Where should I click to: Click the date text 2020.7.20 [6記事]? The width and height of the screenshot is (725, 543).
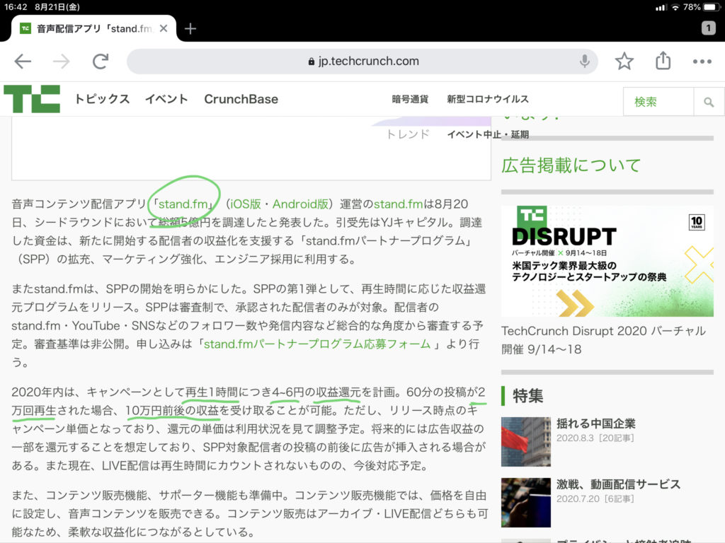[x=595, y=498]
